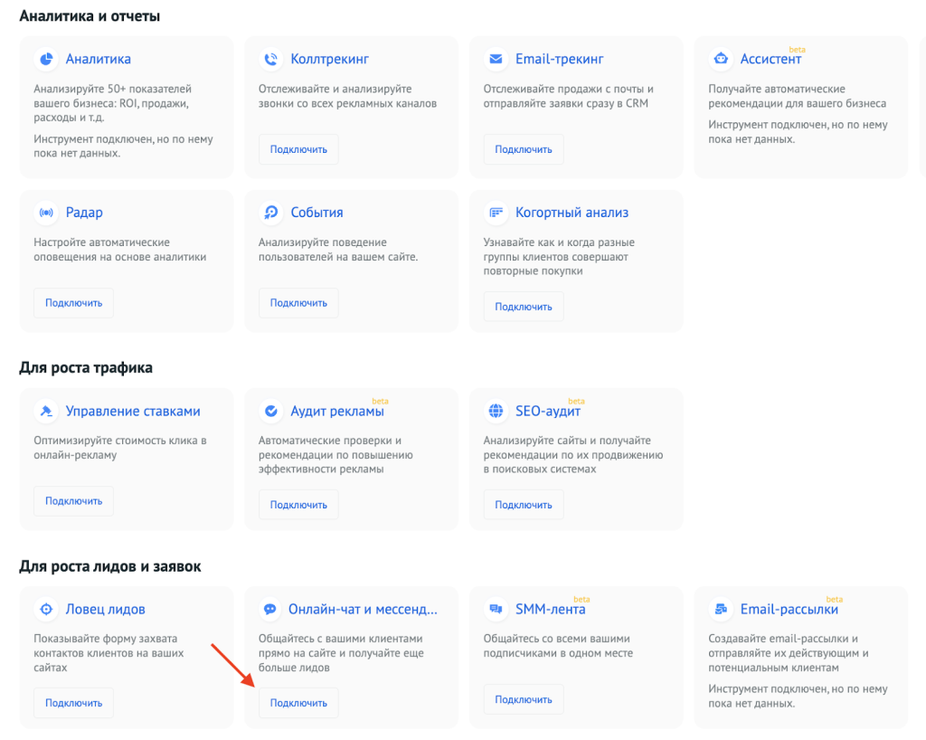
Task: Select the События icon
Action: [x=271, y=213]
